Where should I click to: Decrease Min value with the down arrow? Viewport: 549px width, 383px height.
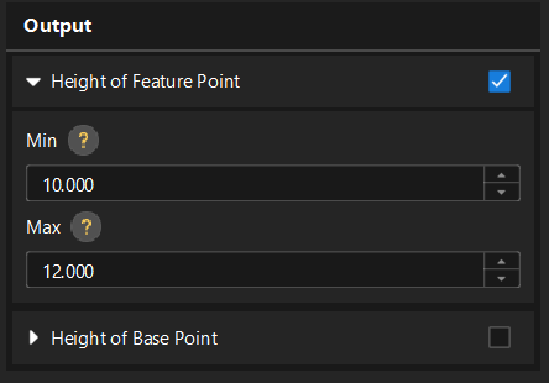tap(501, 192)
